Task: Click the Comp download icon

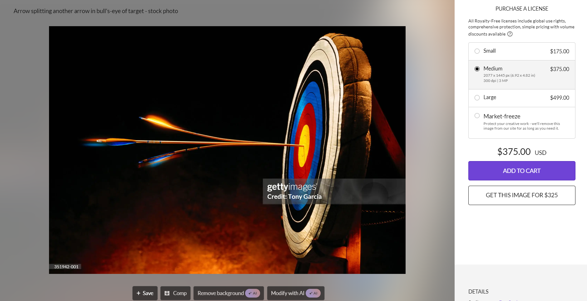Action: tap(167, 293)
